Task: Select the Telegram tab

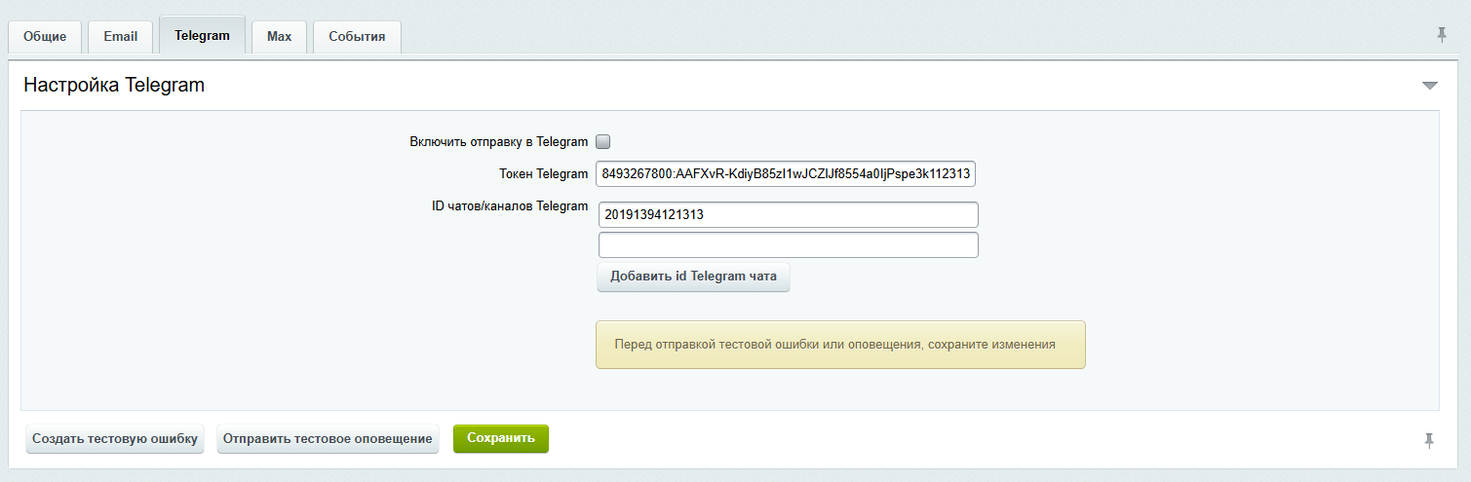Action: [x=202, y=35]
